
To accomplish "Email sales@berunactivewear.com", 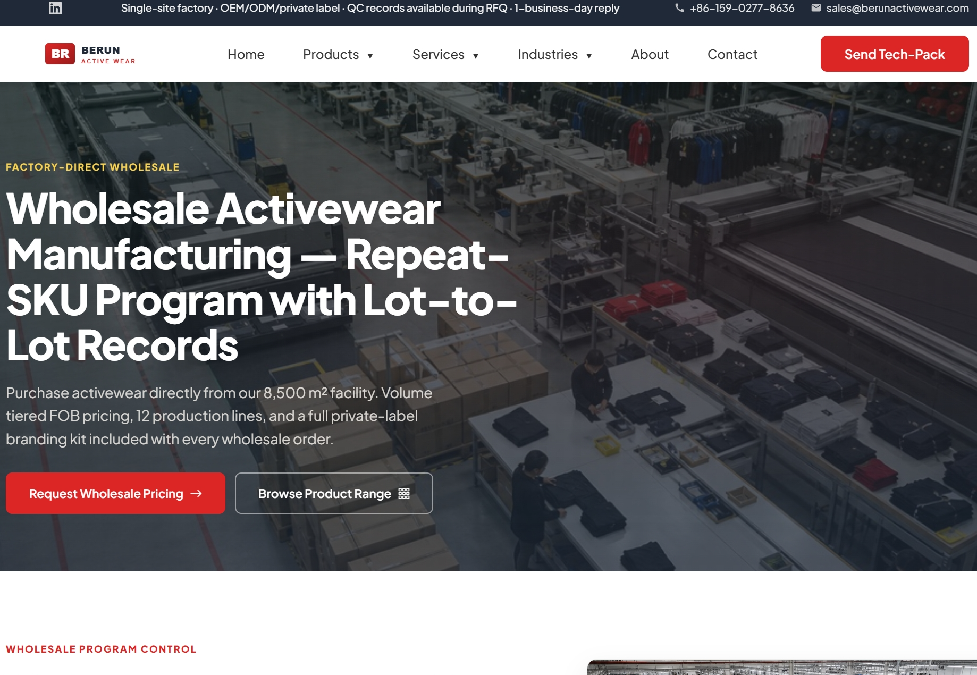I will pos(897,8).
